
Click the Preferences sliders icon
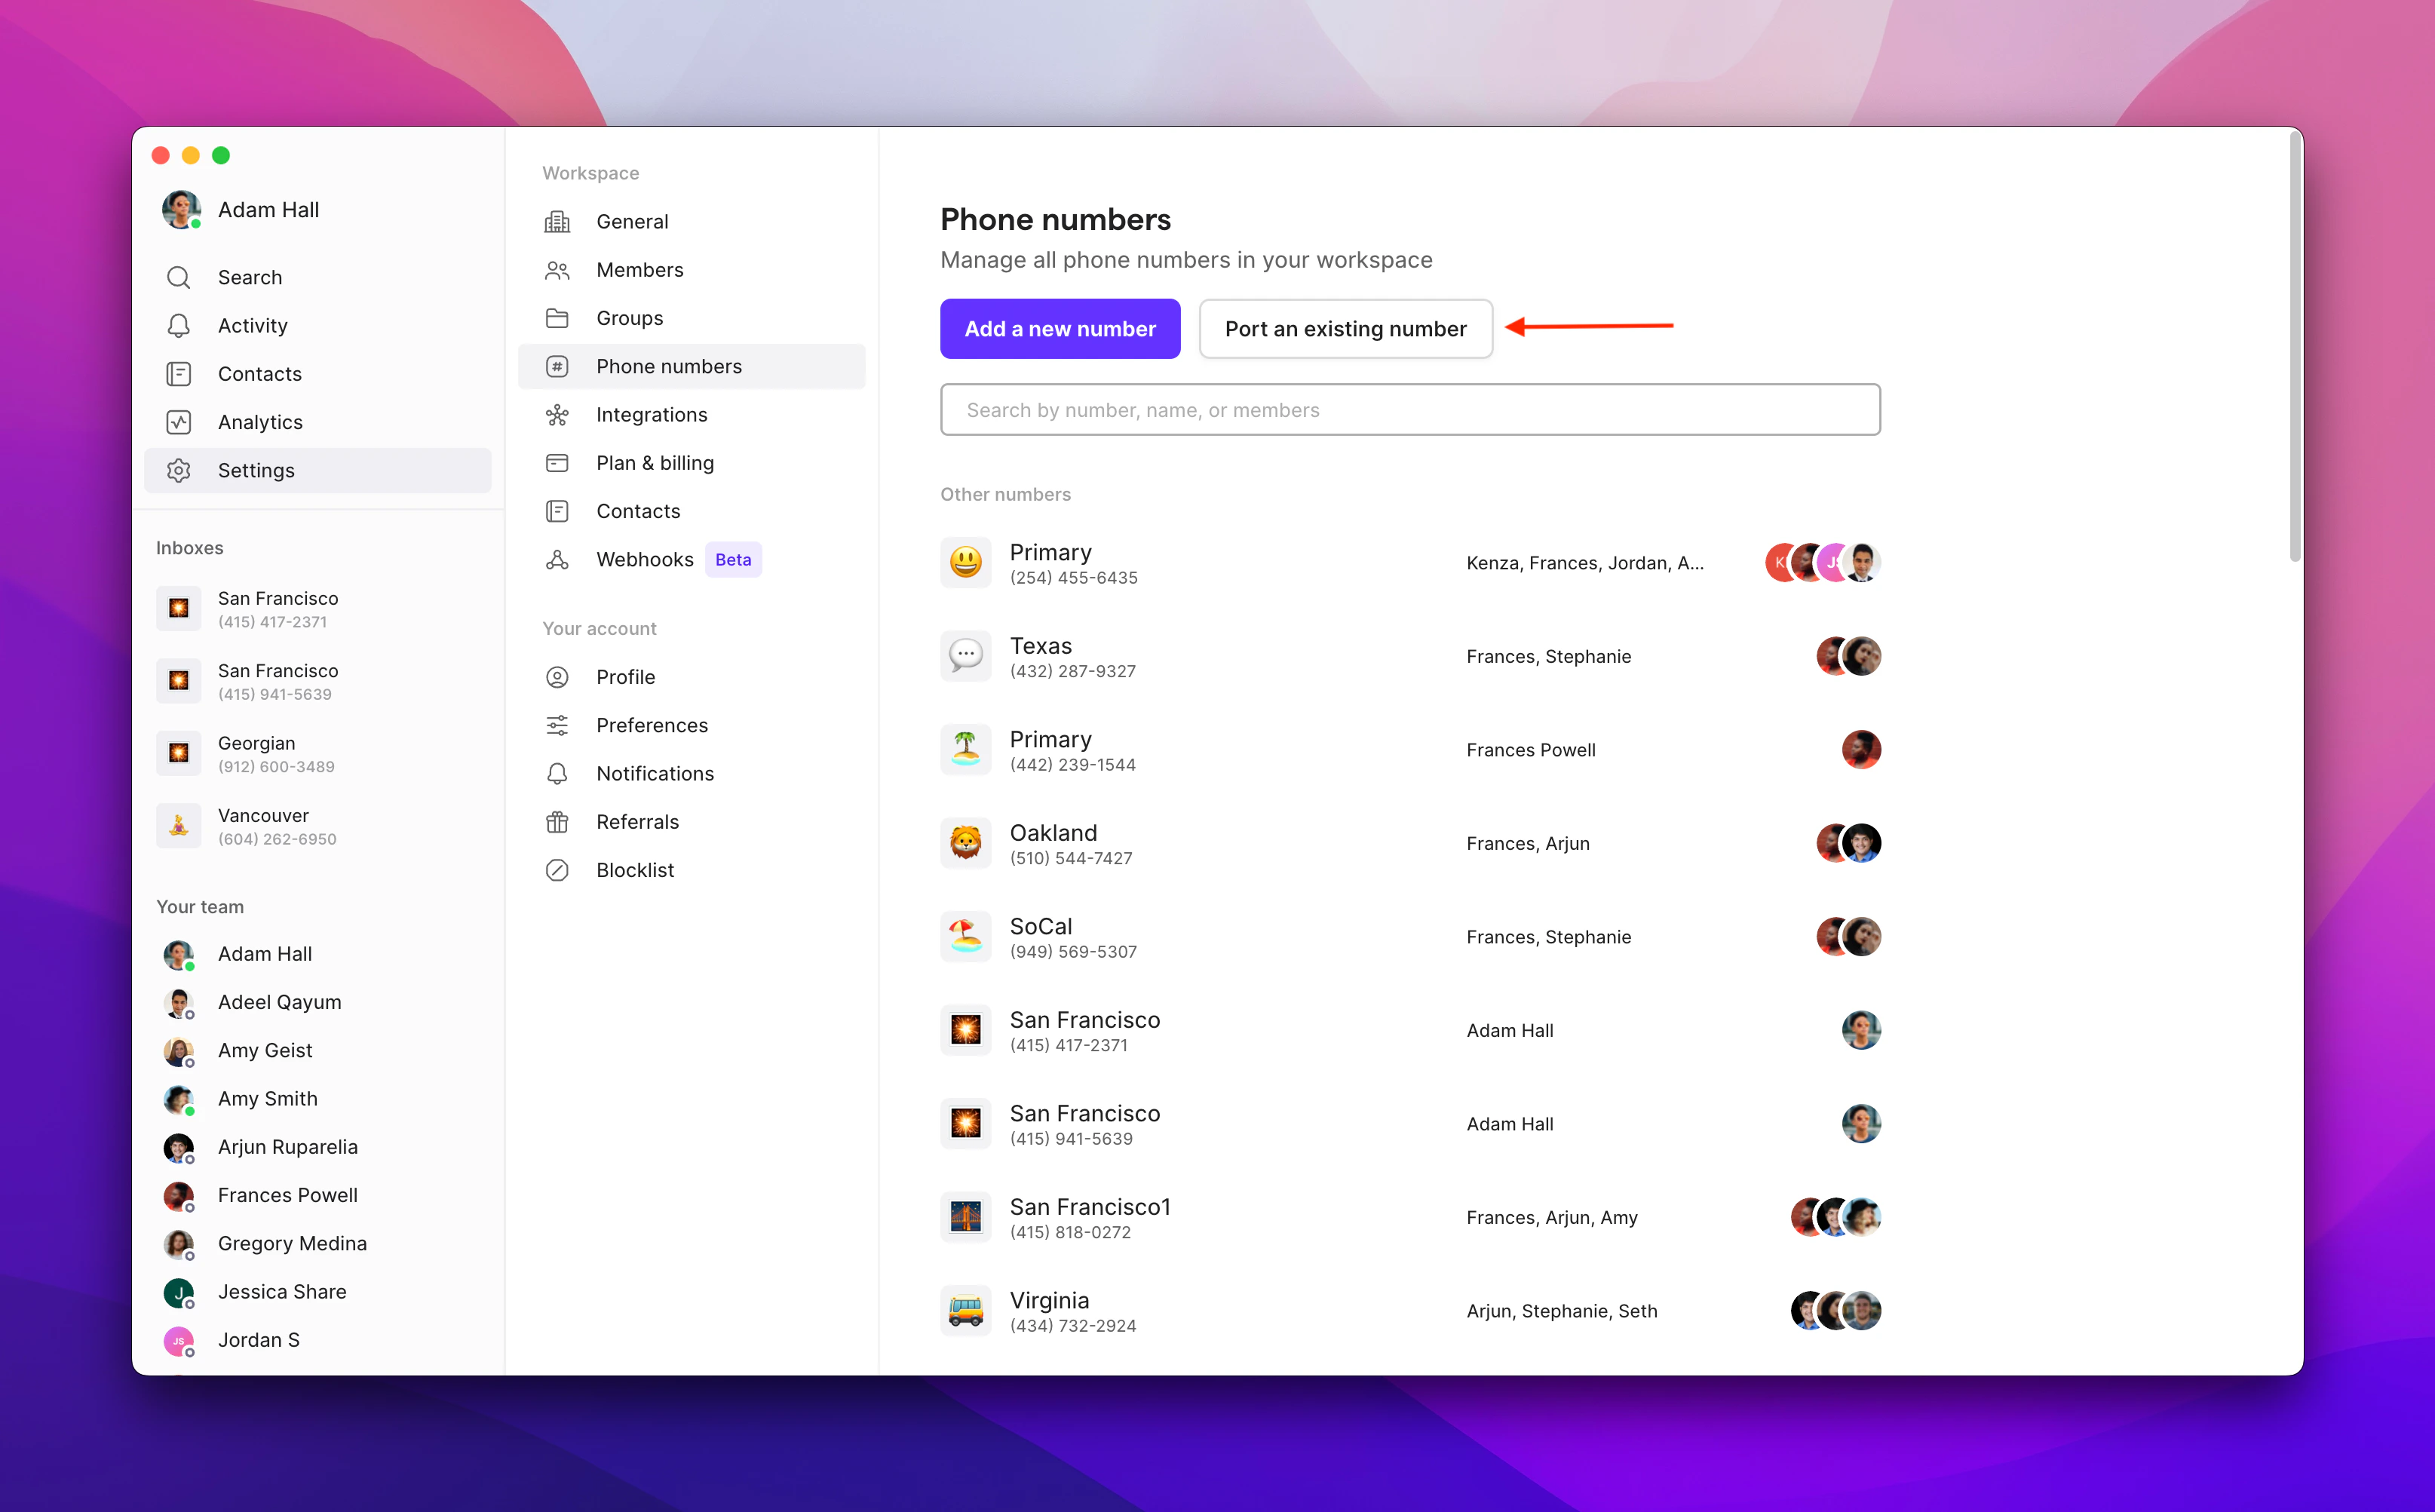pyautogui.click(x=557, y=725)
